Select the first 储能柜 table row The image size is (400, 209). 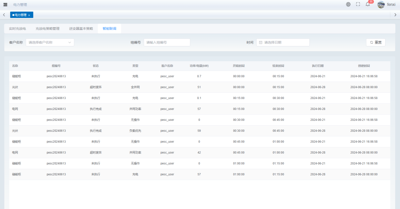(x=199, y=76)
